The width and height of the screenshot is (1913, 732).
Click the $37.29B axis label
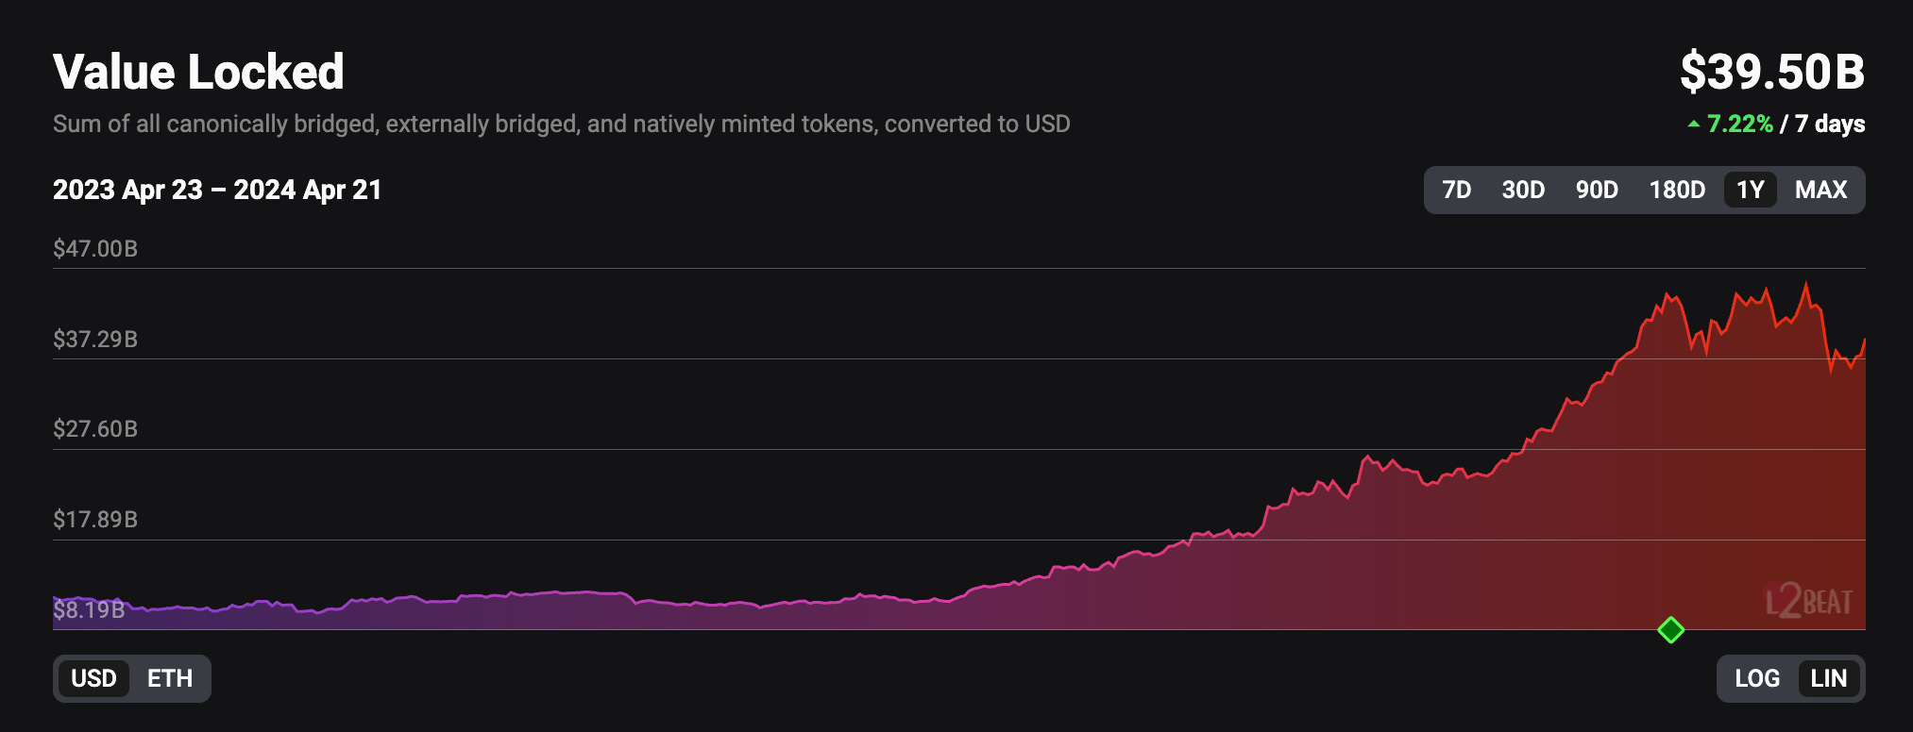95,340
